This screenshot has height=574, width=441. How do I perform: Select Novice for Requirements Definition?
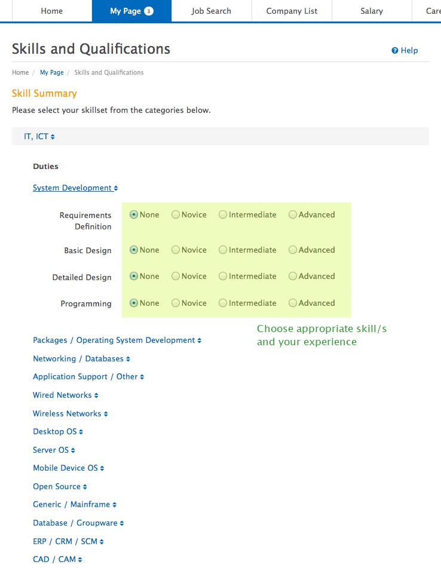pos(176,214)
